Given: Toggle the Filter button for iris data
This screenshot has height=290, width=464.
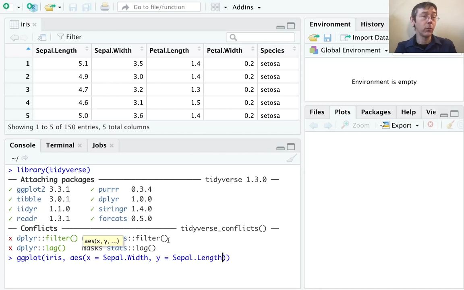Looking at the screenshot, I should click(x=69, y=37).
